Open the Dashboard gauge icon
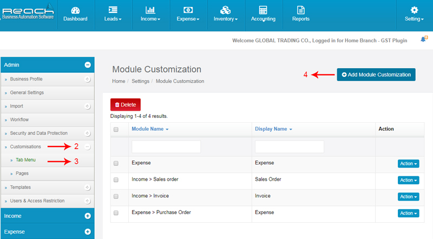Screen dimensions: 433x239 click(75, 10)
